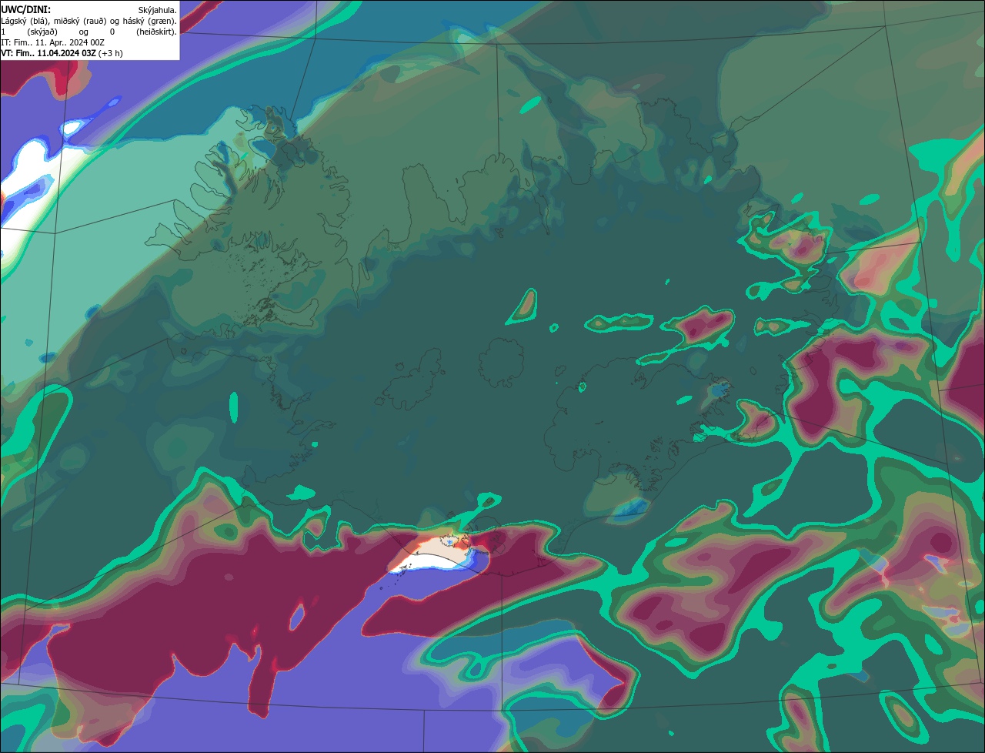Click the bold "VT: Fim.. 11.04.2024 03Z" text
985x753 pixels.
(x=48, y=53)
